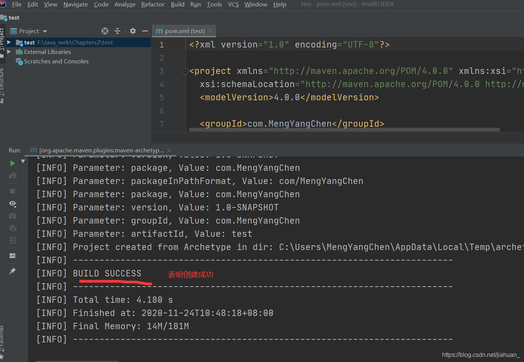Click the restore layout icon in Run toolbar

pyautogui.click(x=12, y=256)
